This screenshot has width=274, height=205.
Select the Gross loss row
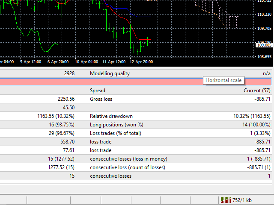(137, 99)
